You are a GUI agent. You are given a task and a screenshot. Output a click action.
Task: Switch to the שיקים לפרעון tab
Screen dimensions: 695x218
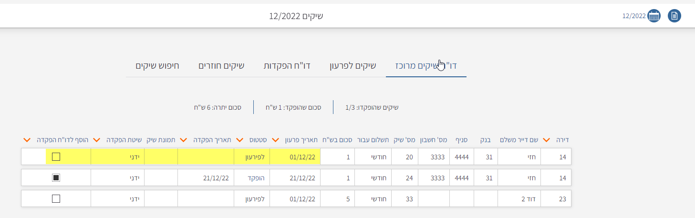(x=353, y=65)
